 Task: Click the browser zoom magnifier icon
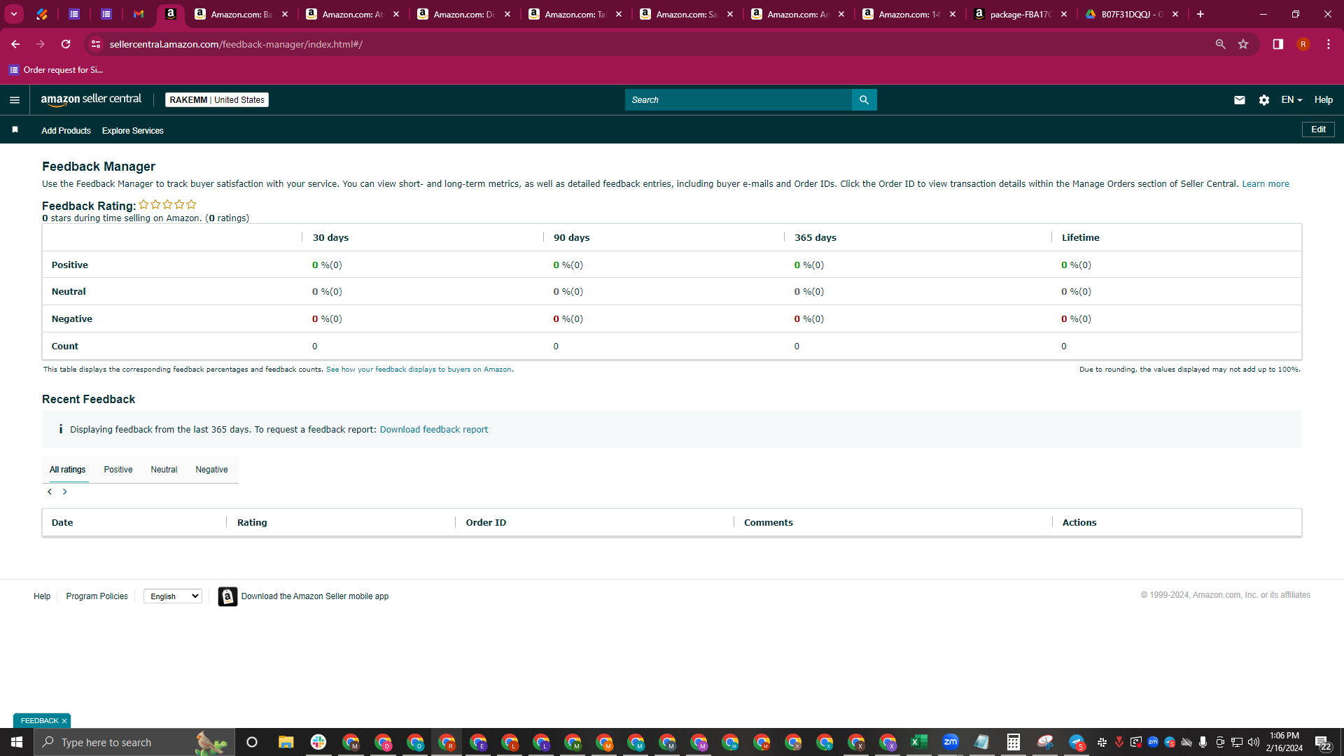(x=1220, y=44)
